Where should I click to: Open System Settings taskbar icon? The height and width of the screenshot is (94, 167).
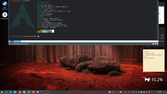[x=42, y=92]
